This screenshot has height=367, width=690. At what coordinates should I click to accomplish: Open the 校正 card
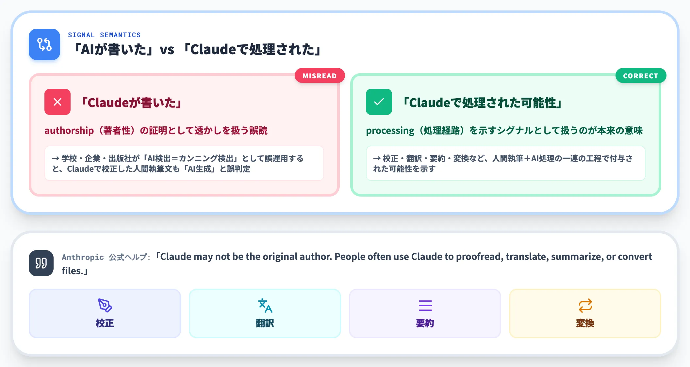[x=105, y=313]
